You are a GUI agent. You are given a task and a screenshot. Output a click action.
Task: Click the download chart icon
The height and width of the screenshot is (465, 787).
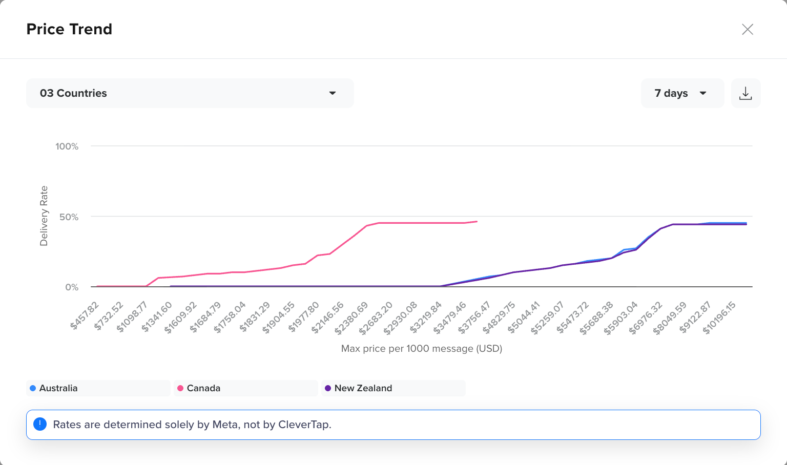click(x=745, y=93)
